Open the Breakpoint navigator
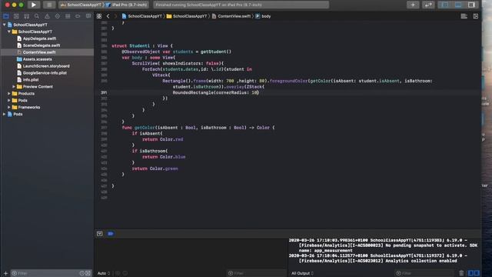This screenshot has width=492, height=277. (x=78, y=16)
